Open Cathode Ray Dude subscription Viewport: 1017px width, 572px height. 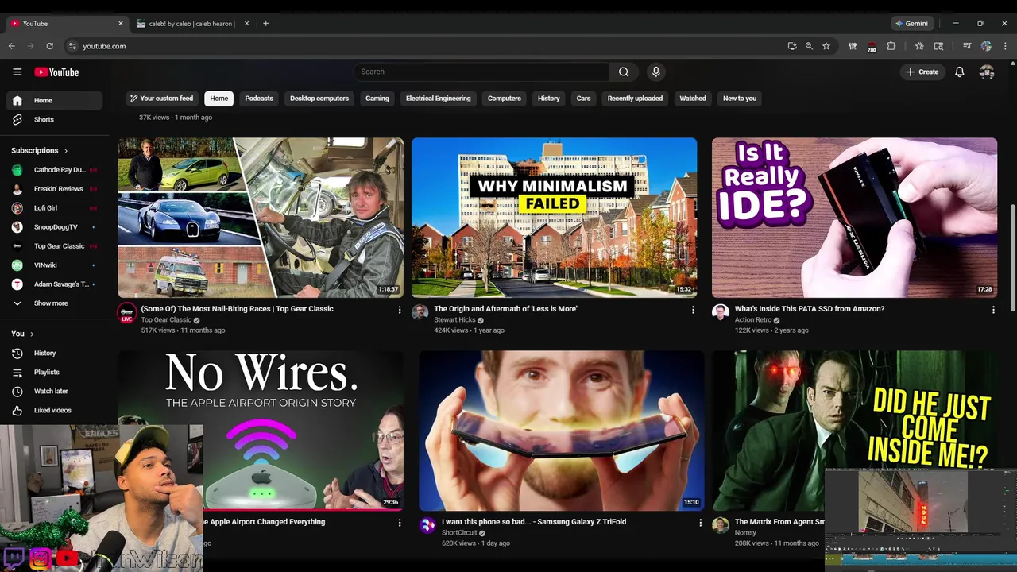55,170
